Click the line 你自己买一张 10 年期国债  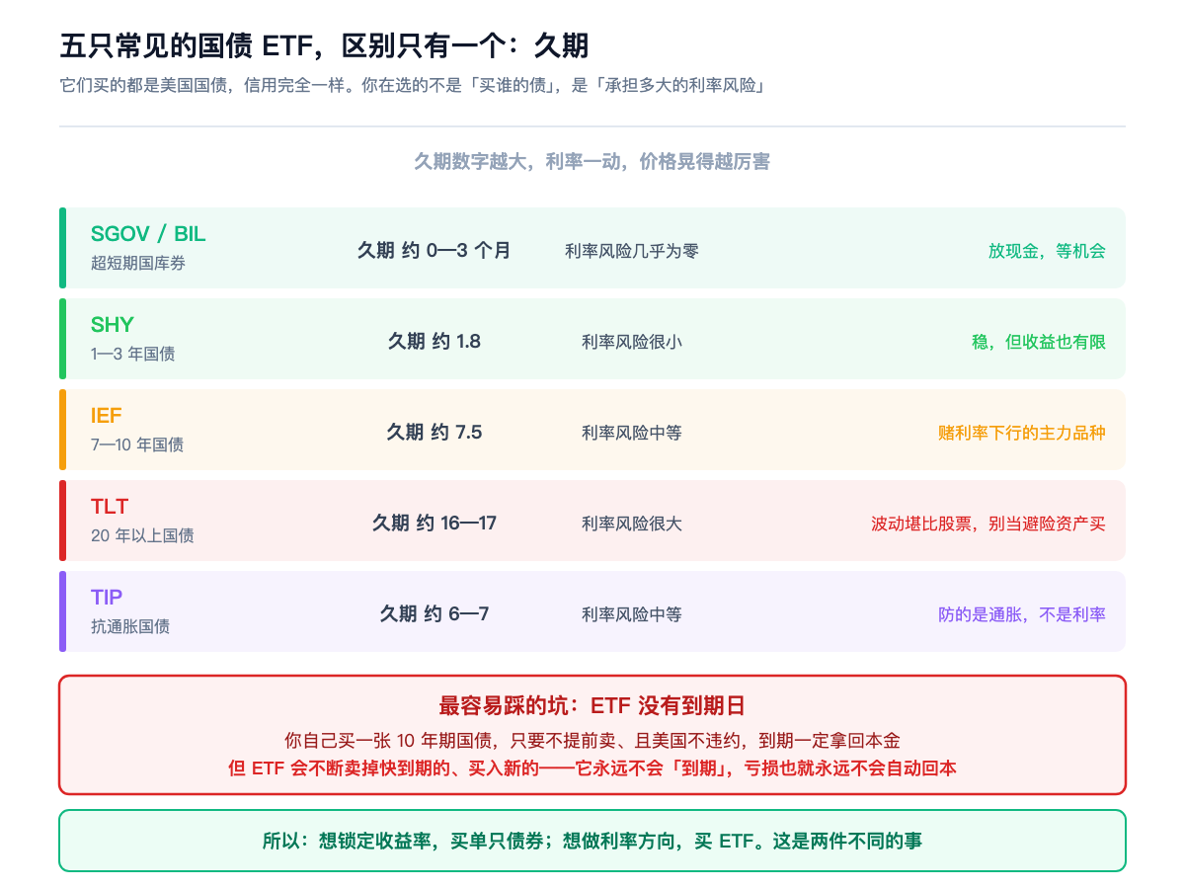coord(592,740)
